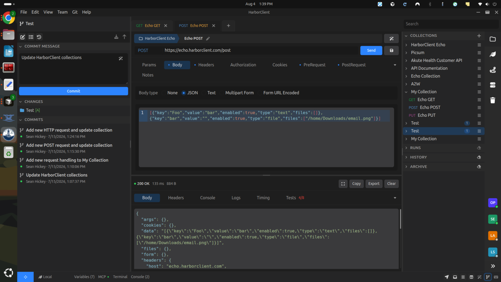The width and height of the screenshot is (501, 282).
Task: Show the changes list view icon
Action: (x=31, y=37)
